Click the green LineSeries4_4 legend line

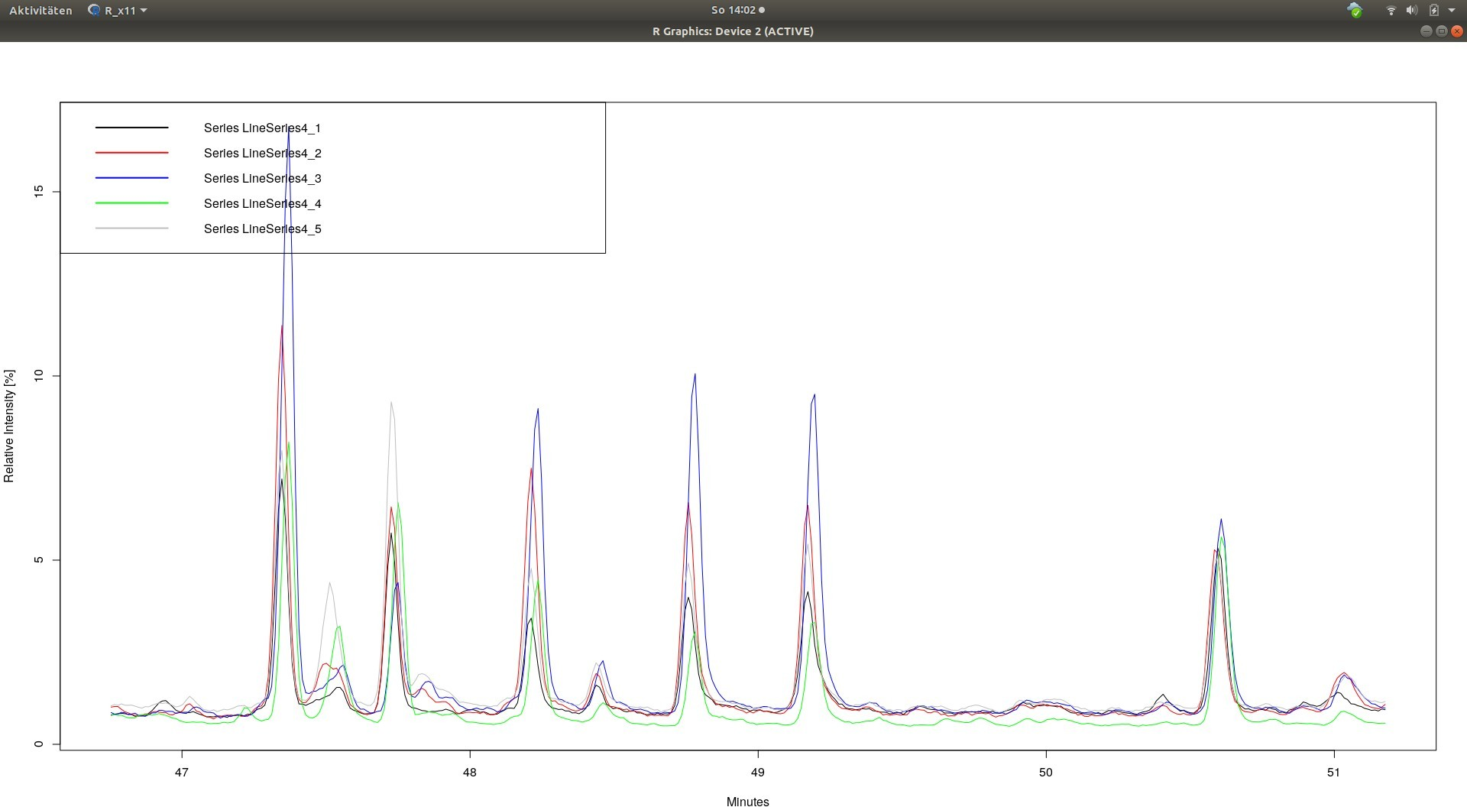coord(131,203)
